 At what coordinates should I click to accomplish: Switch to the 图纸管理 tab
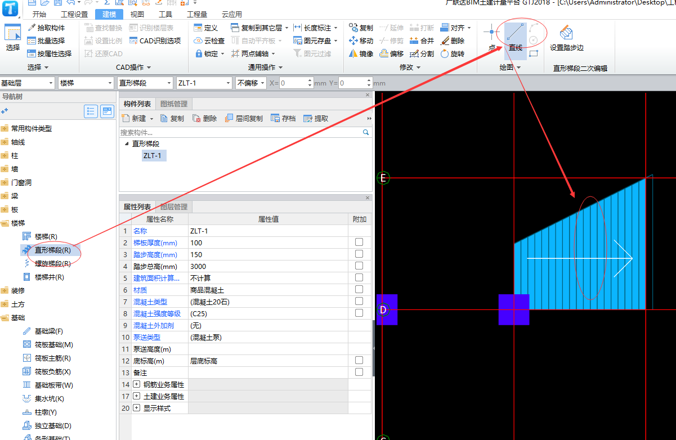pyautogui.click(x=174, y=104)
